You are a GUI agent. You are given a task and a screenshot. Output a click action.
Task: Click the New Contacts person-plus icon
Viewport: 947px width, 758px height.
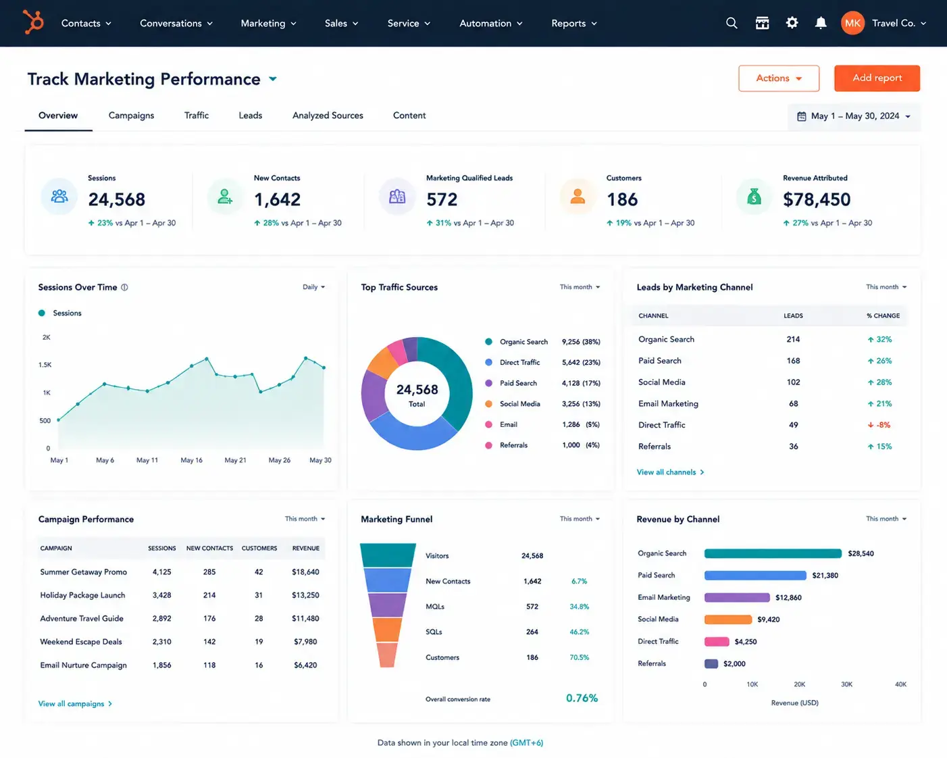point(225,197)
